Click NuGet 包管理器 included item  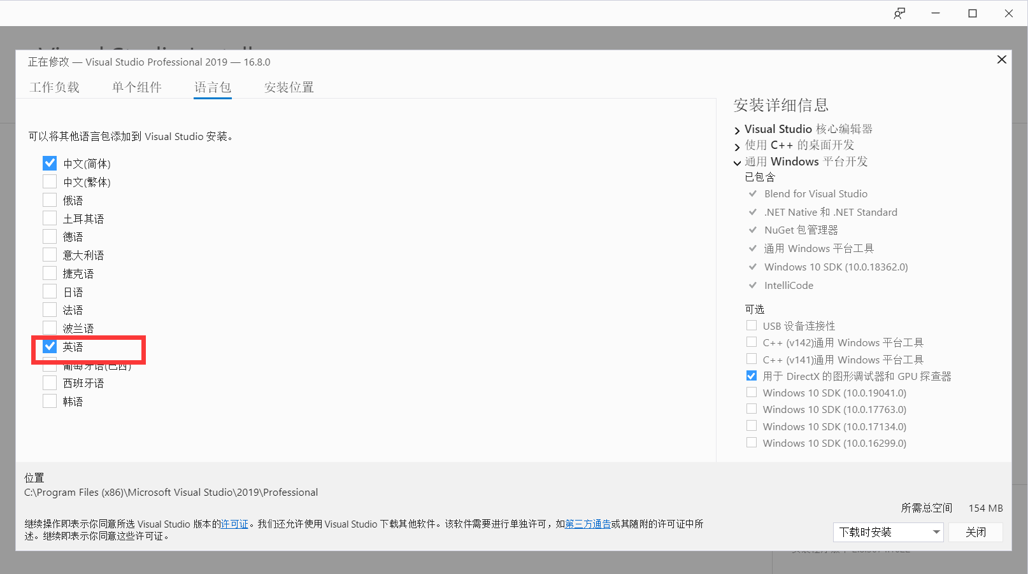[x=801, y=230]
